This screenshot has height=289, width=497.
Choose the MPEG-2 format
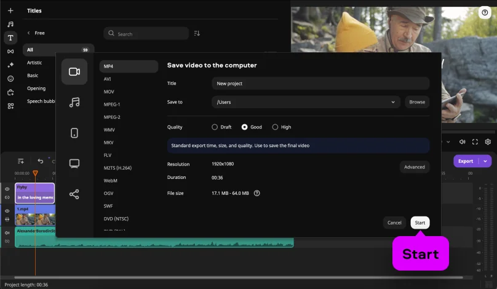coord(112,117)
